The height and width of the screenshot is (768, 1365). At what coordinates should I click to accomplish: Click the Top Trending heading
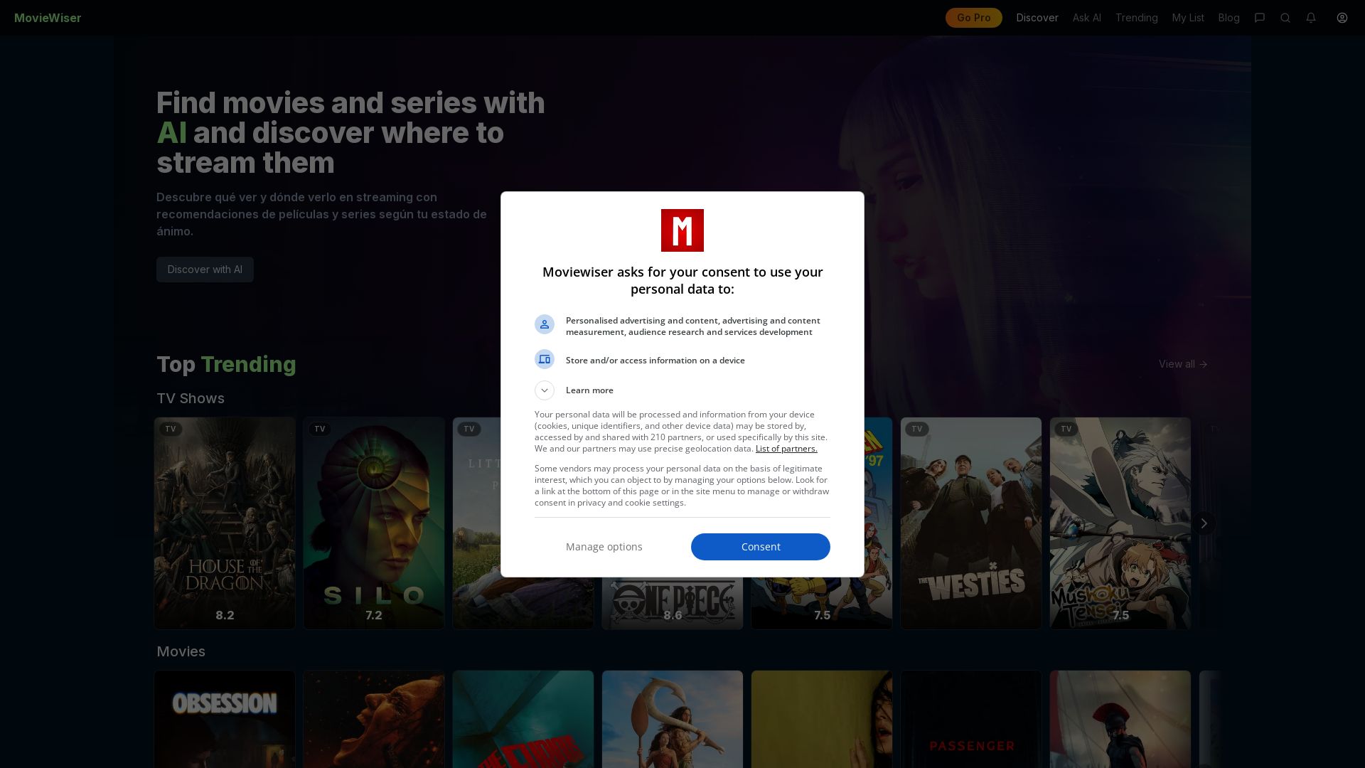click(226, 364)
